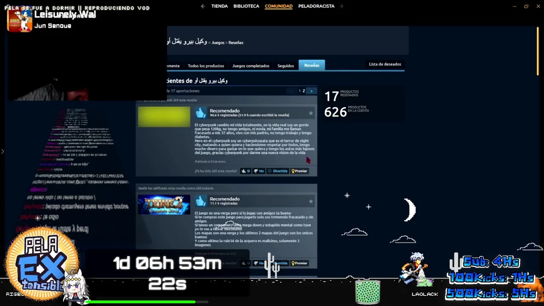
Task: Open the Trine 2 game thumbnail
Action: (164, 204)
